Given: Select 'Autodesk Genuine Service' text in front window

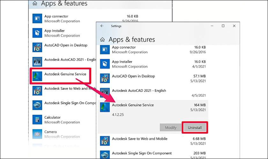Looking at the screenshot, I should [133, 105].
